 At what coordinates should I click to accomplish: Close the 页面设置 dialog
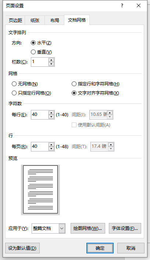pyautogui.click(x=139, y=6)
